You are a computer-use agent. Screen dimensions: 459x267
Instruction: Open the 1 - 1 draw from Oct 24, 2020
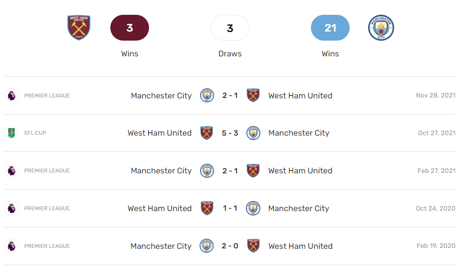230,208
